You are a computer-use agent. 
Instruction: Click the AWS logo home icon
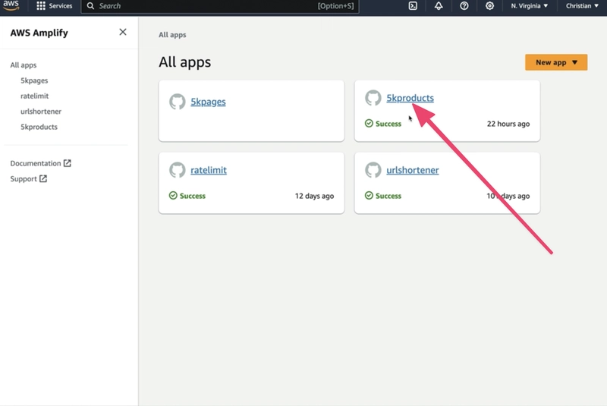11,5
